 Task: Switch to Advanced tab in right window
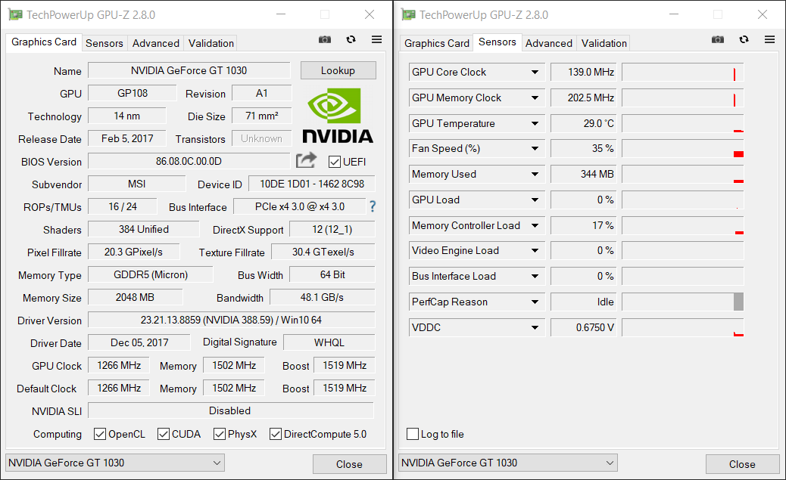[548, 43]
